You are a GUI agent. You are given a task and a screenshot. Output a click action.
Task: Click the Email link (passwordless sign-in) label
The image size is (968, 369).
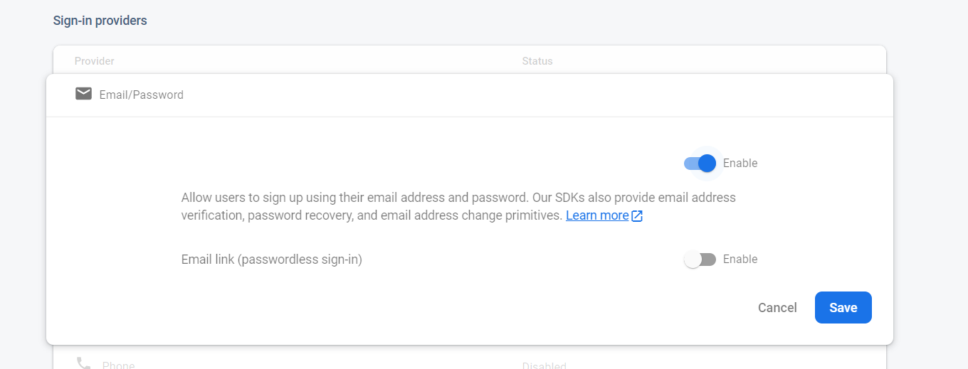point(271,260)
